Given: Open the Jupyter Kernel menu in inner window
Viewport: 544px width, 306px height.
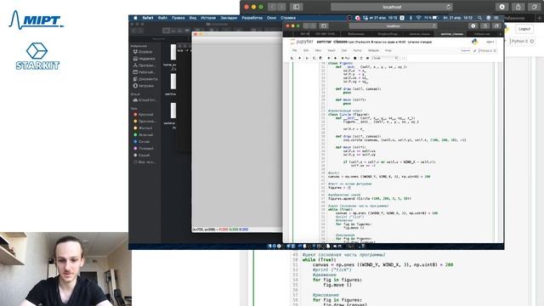Looking at the screenshot, I should [357, 50].
